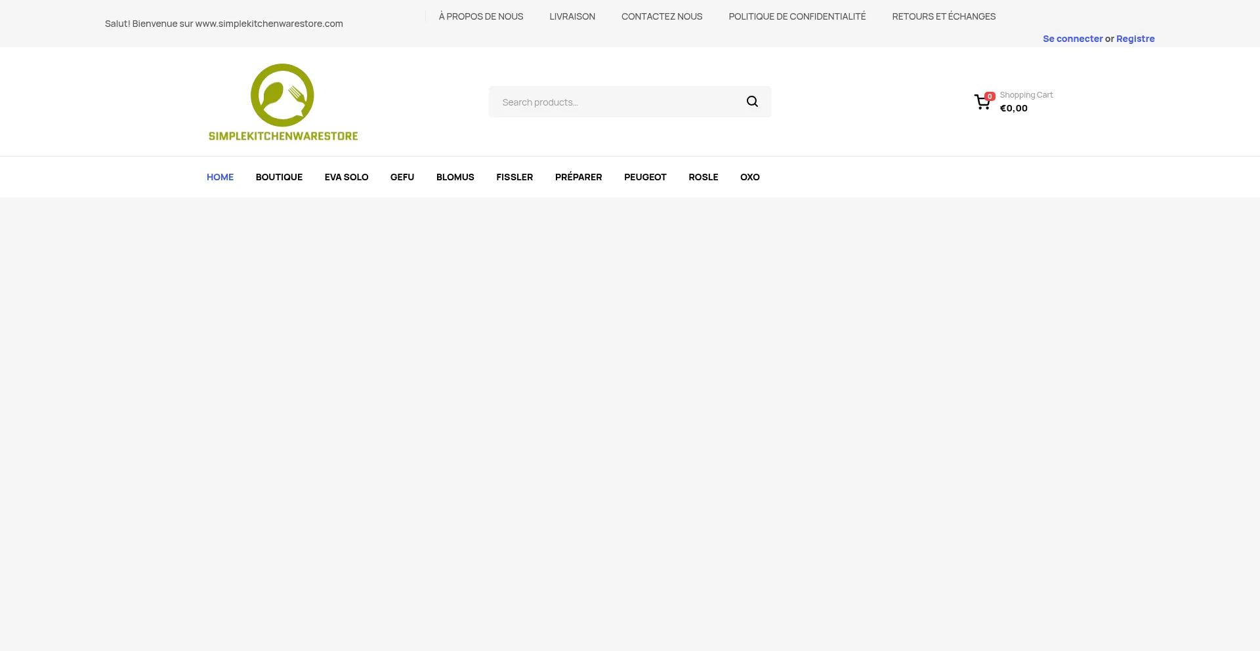Click the Se connecter link
Image resolution: width=1260 pixels, height=651 pixels.
(x=1073, y=39)
